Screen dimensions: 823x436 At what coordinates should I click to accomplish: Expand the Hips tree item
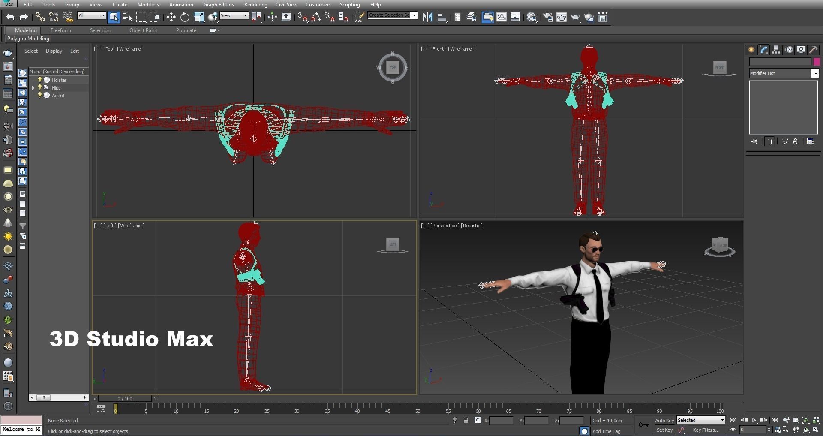point(33,88)
